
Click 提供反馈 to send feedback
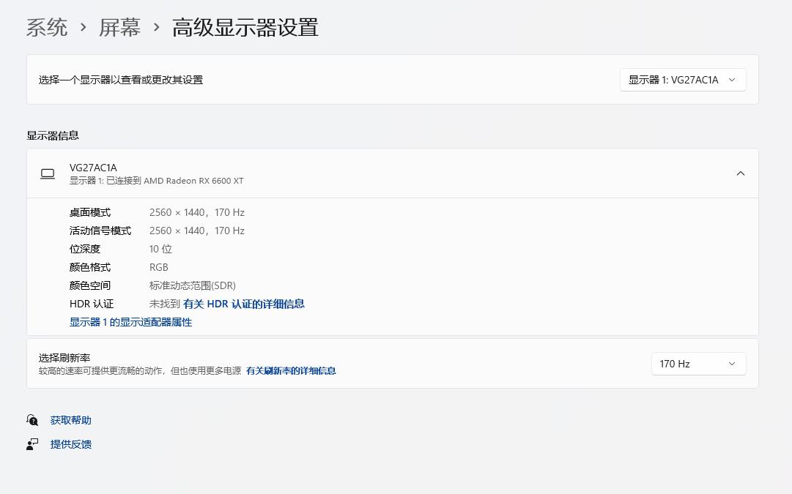coord(70,444)
